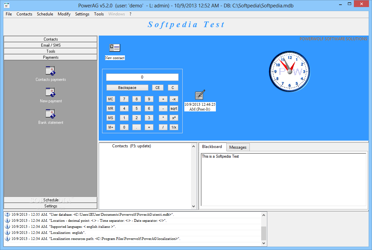Click the info icon of Supported languages entry

coord(7,227)
